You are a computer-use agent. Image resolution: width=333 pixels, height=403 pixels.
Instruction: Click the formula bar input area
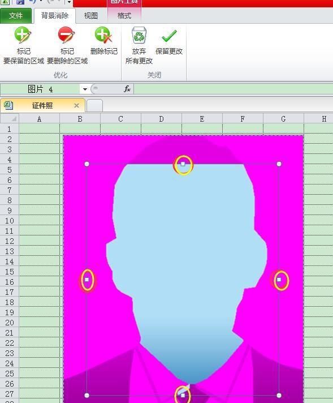233,89
